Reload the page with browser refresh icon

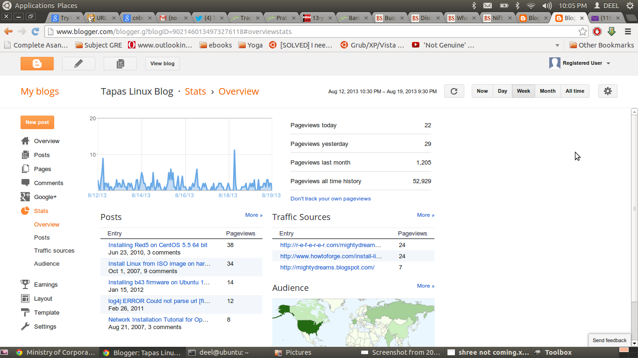[x=35, y=32]
